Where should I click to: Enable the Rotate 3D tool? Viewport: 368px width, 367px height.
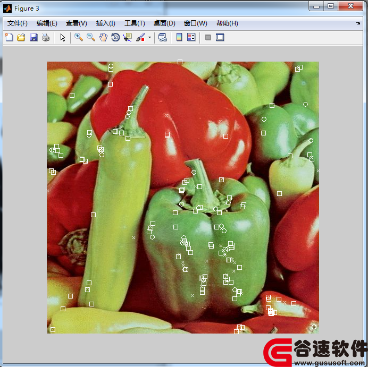click(x=115, y=37)
